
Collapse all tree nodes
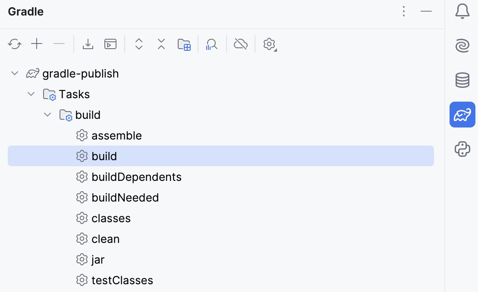tap(161, 43)
